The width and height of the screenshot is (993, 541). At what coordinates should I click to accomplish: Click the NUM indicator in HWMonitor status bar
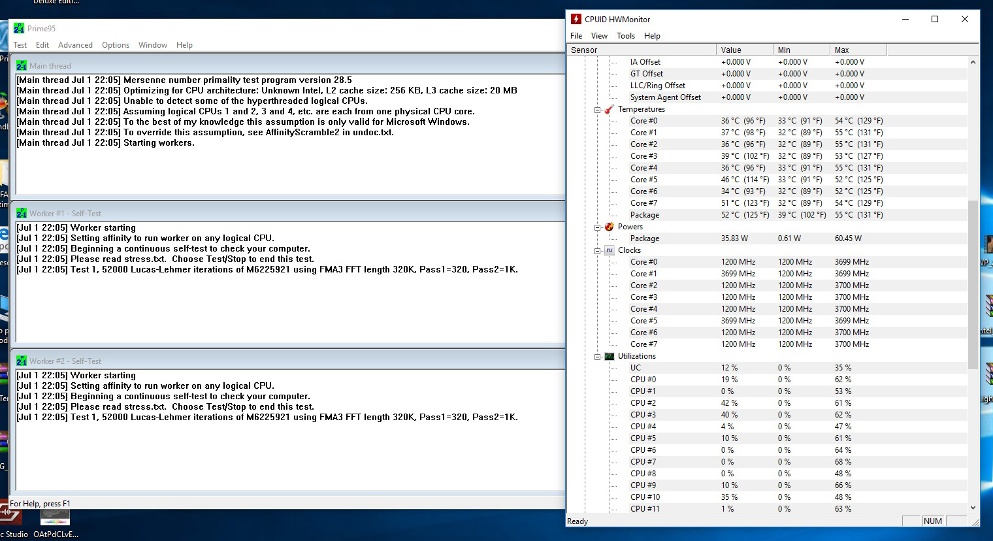(933, 521)
